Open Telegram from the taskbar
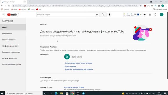Viewport: 168px width, 95px height. (x=83, y=93)
